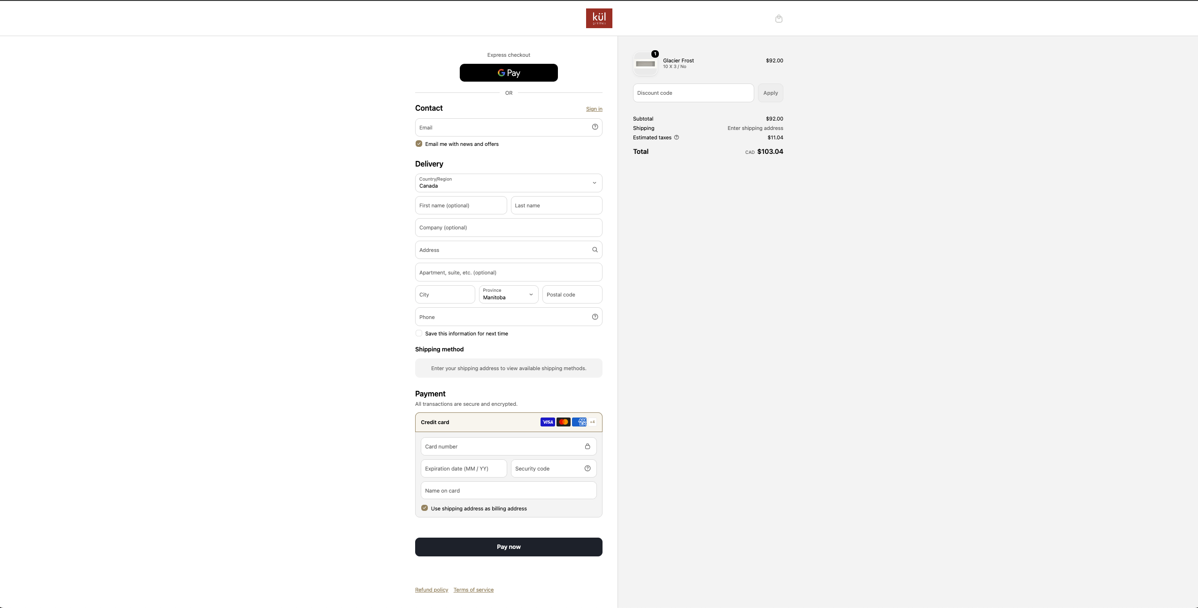Click the Mastercard logo

pos(564,422)
